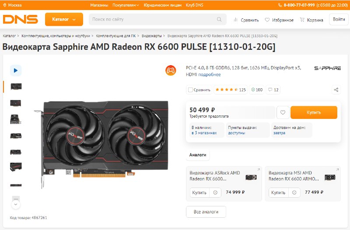Add product to favorites heart button
This screenshot has width=350, height=230.
(x=283, y=112)
